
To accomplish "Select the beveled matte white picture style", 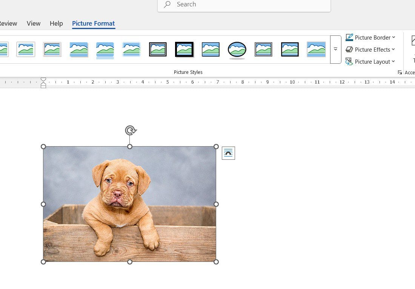I will coord(25,49).
